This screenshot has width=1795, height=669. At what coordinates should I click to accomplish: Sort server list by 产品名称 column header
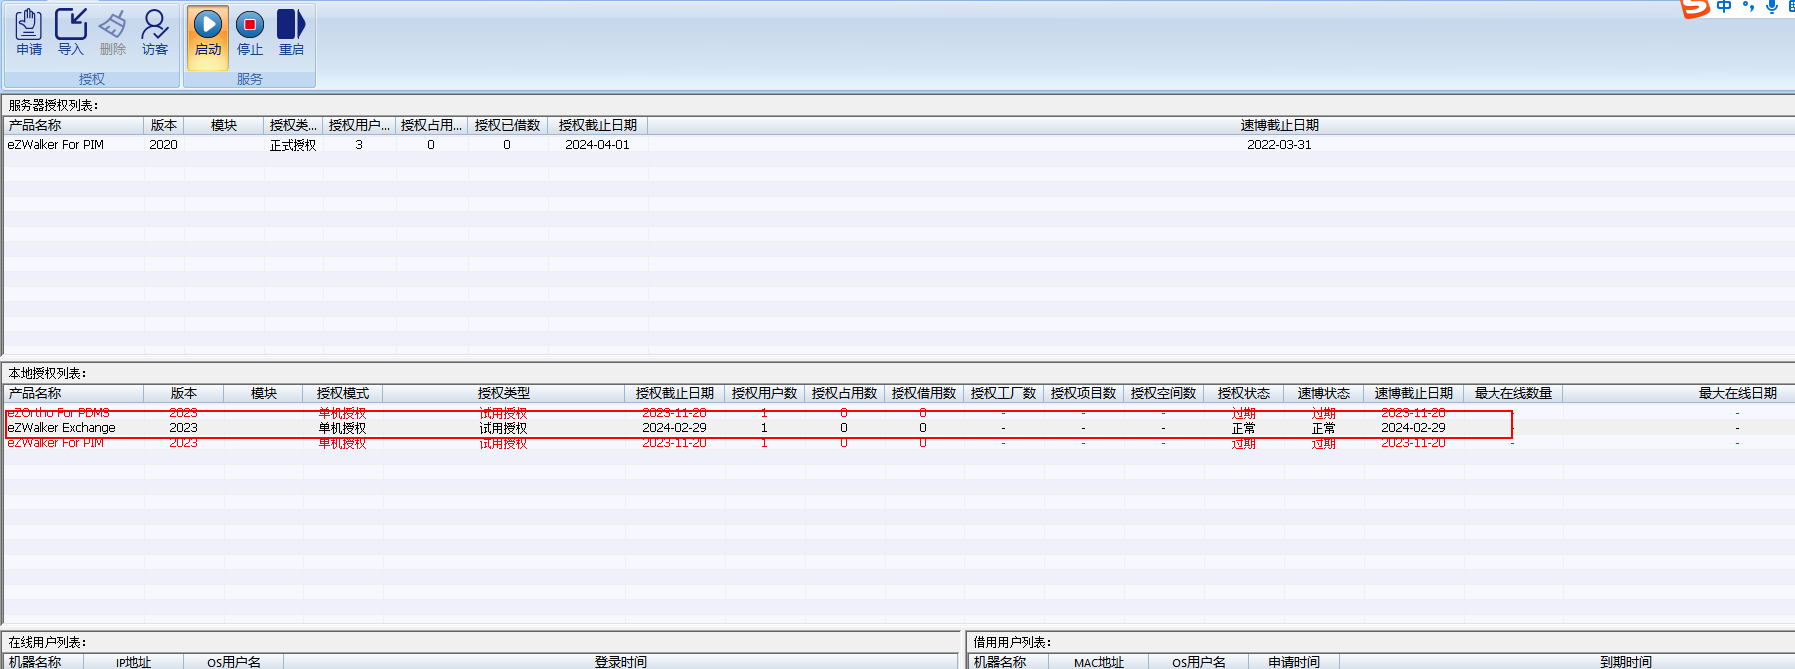tap(74, 125)
